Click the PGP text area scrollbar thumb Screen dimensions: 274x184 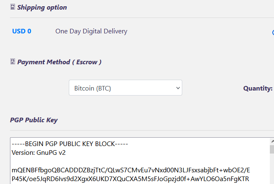(271, 149)
